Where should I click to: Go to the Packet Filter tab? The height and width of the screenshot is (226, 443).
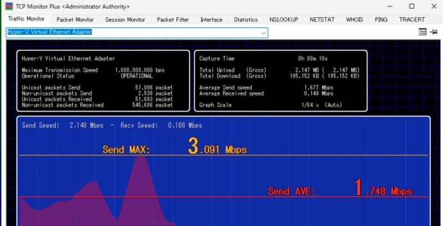coord(173,20)
